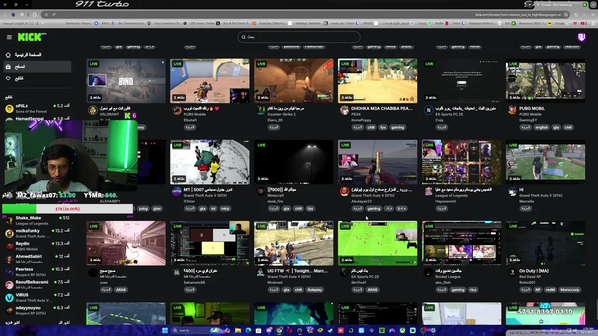Open RaoufBelkacemi channel in sidebar
This screenshot has width=598, height=336.
[37, 285]
